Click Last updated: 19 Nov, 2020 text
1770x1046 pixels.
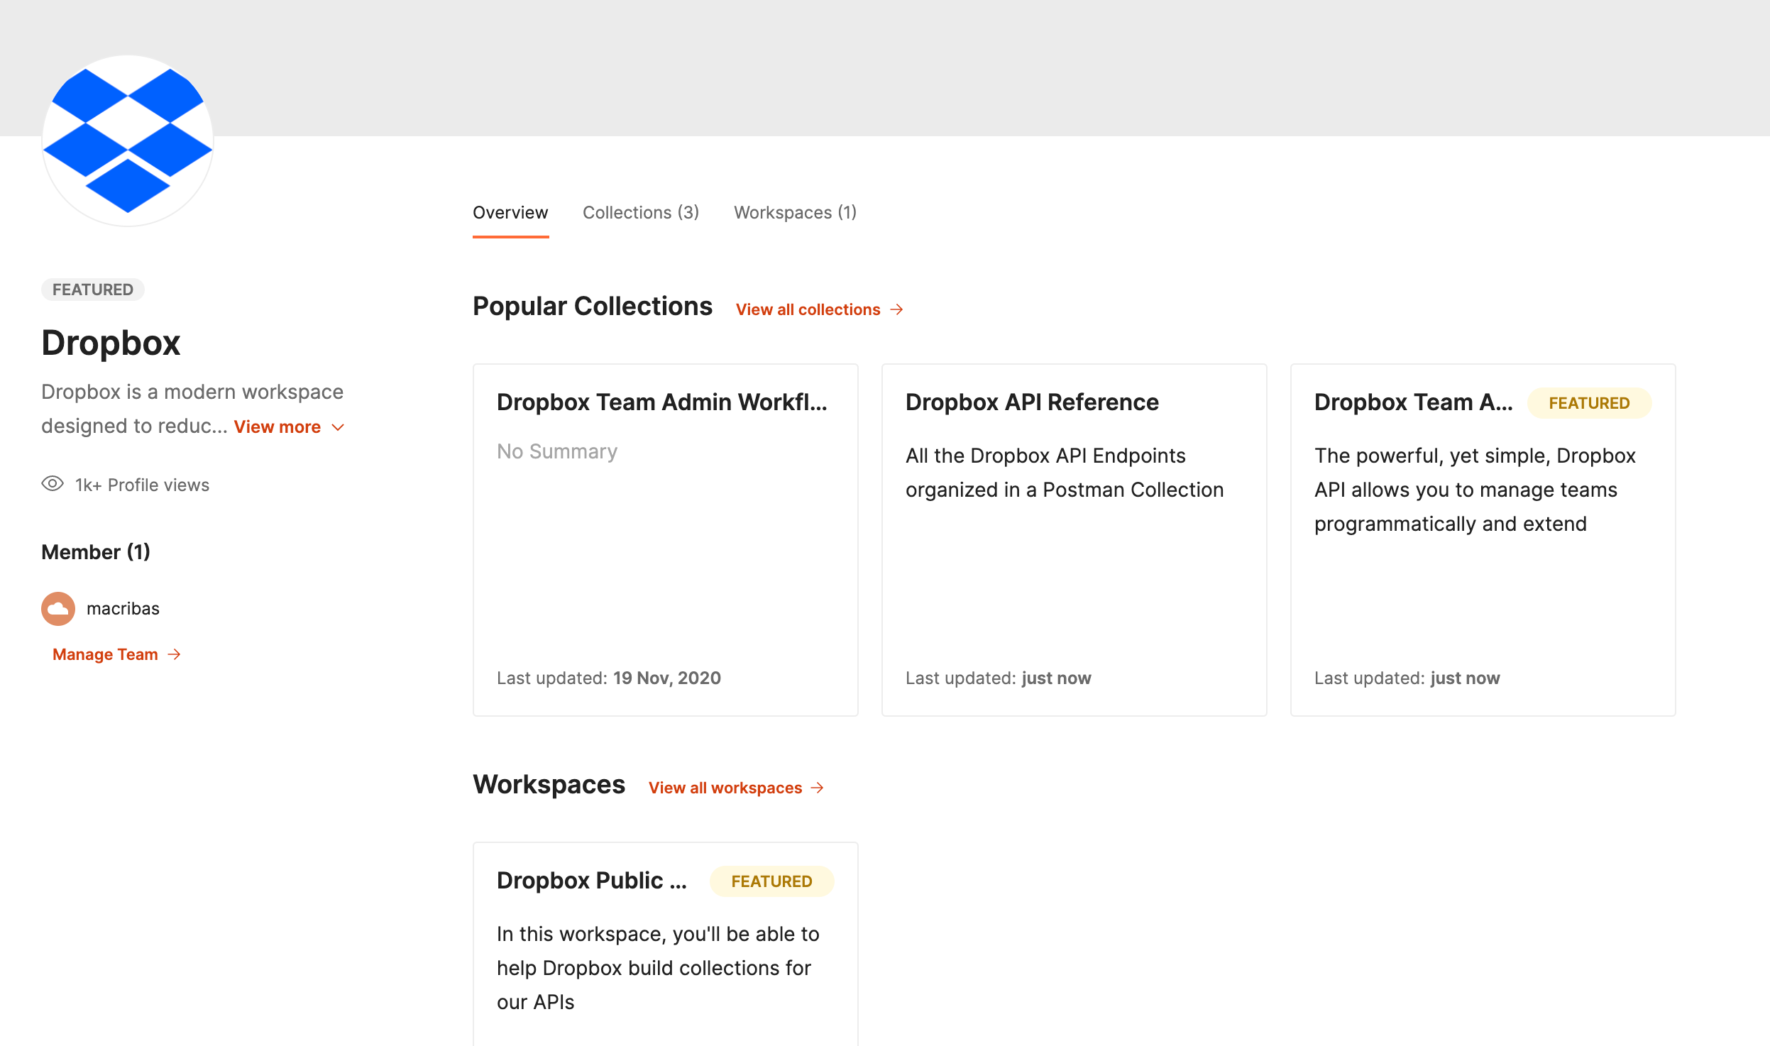[609, 678]
